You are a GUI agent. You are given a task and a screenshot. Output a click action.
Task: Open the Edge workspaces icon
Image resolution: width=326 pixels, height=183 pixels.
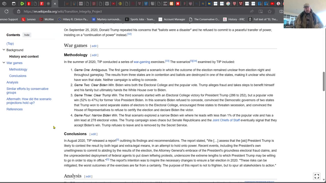point(4,4)
